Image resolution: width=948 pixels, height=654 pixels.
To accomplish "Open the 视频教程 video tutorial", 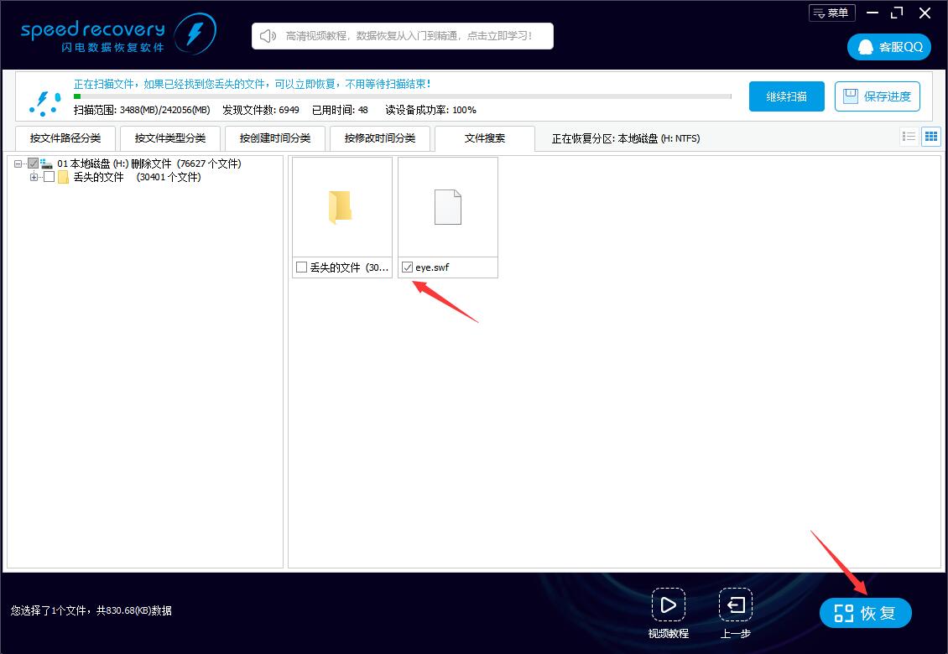I will click(x=669, y=605).
